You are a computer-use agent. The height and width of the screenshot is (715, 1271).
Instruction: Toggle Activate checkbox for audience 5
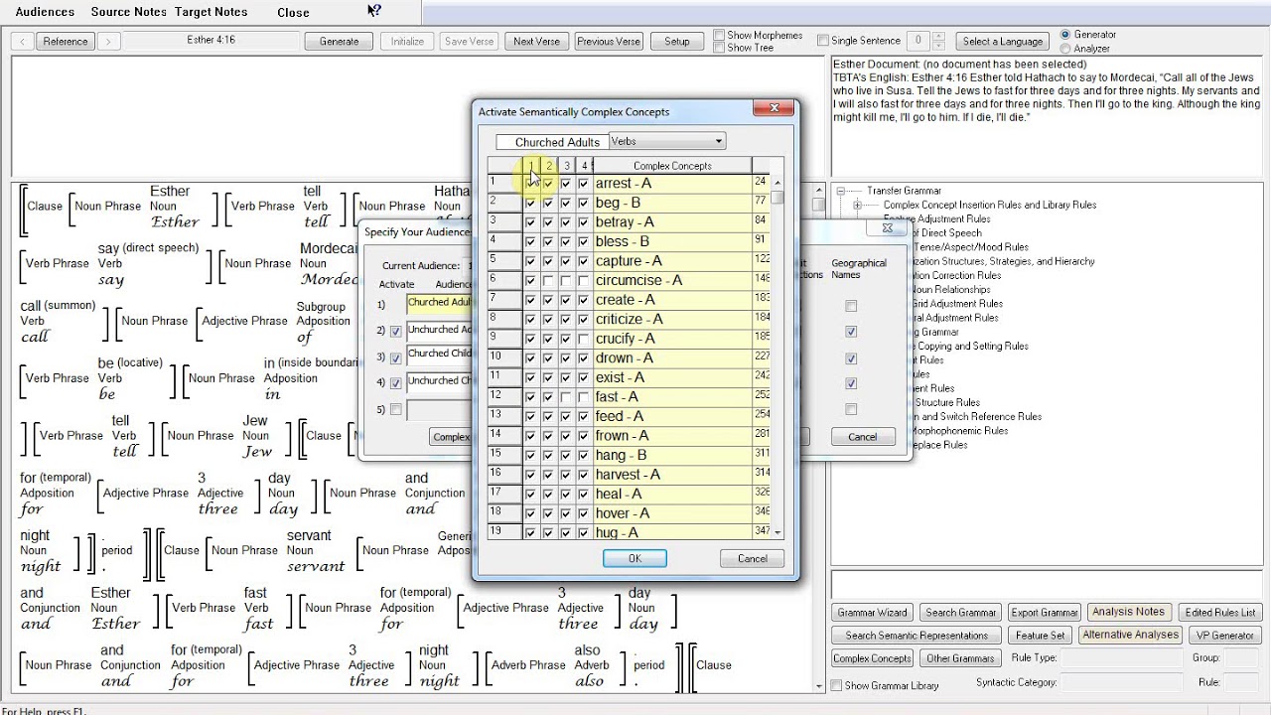[396, 409]
